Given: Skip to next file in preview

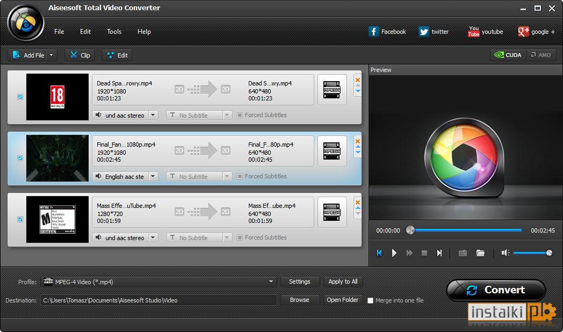Looking at the screenshot, I should [439, 253].
